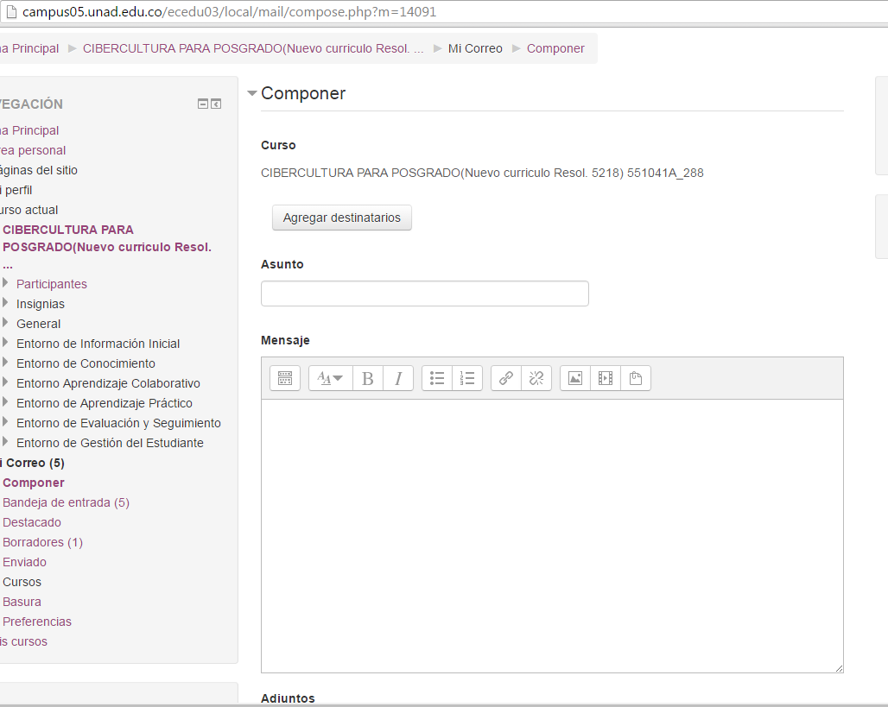Open the paragraph style dropdown
The image size is (888, 707).
pos(330,378)
